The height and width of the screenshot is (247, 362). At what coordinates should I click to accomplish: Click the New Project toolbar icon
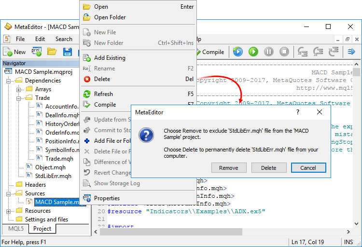tap(37, 52)
